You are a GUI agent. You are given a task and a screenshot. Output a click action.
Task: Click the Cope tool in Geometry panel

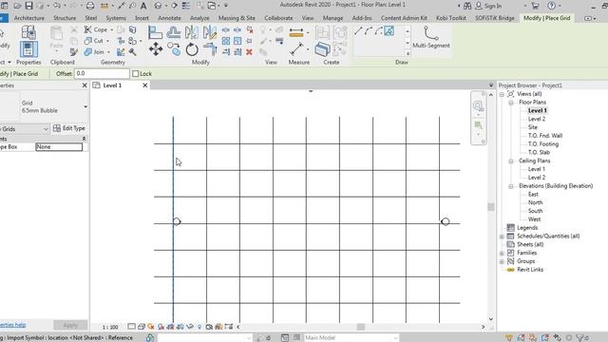(x=96, y=29)
